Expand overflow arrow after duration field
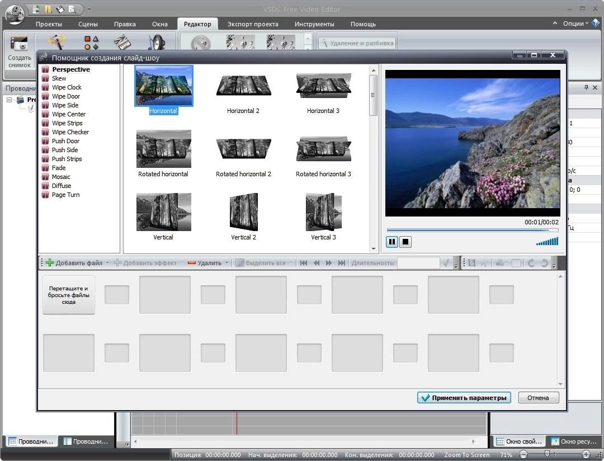The image size is (604, 461). tap(456, 265)
